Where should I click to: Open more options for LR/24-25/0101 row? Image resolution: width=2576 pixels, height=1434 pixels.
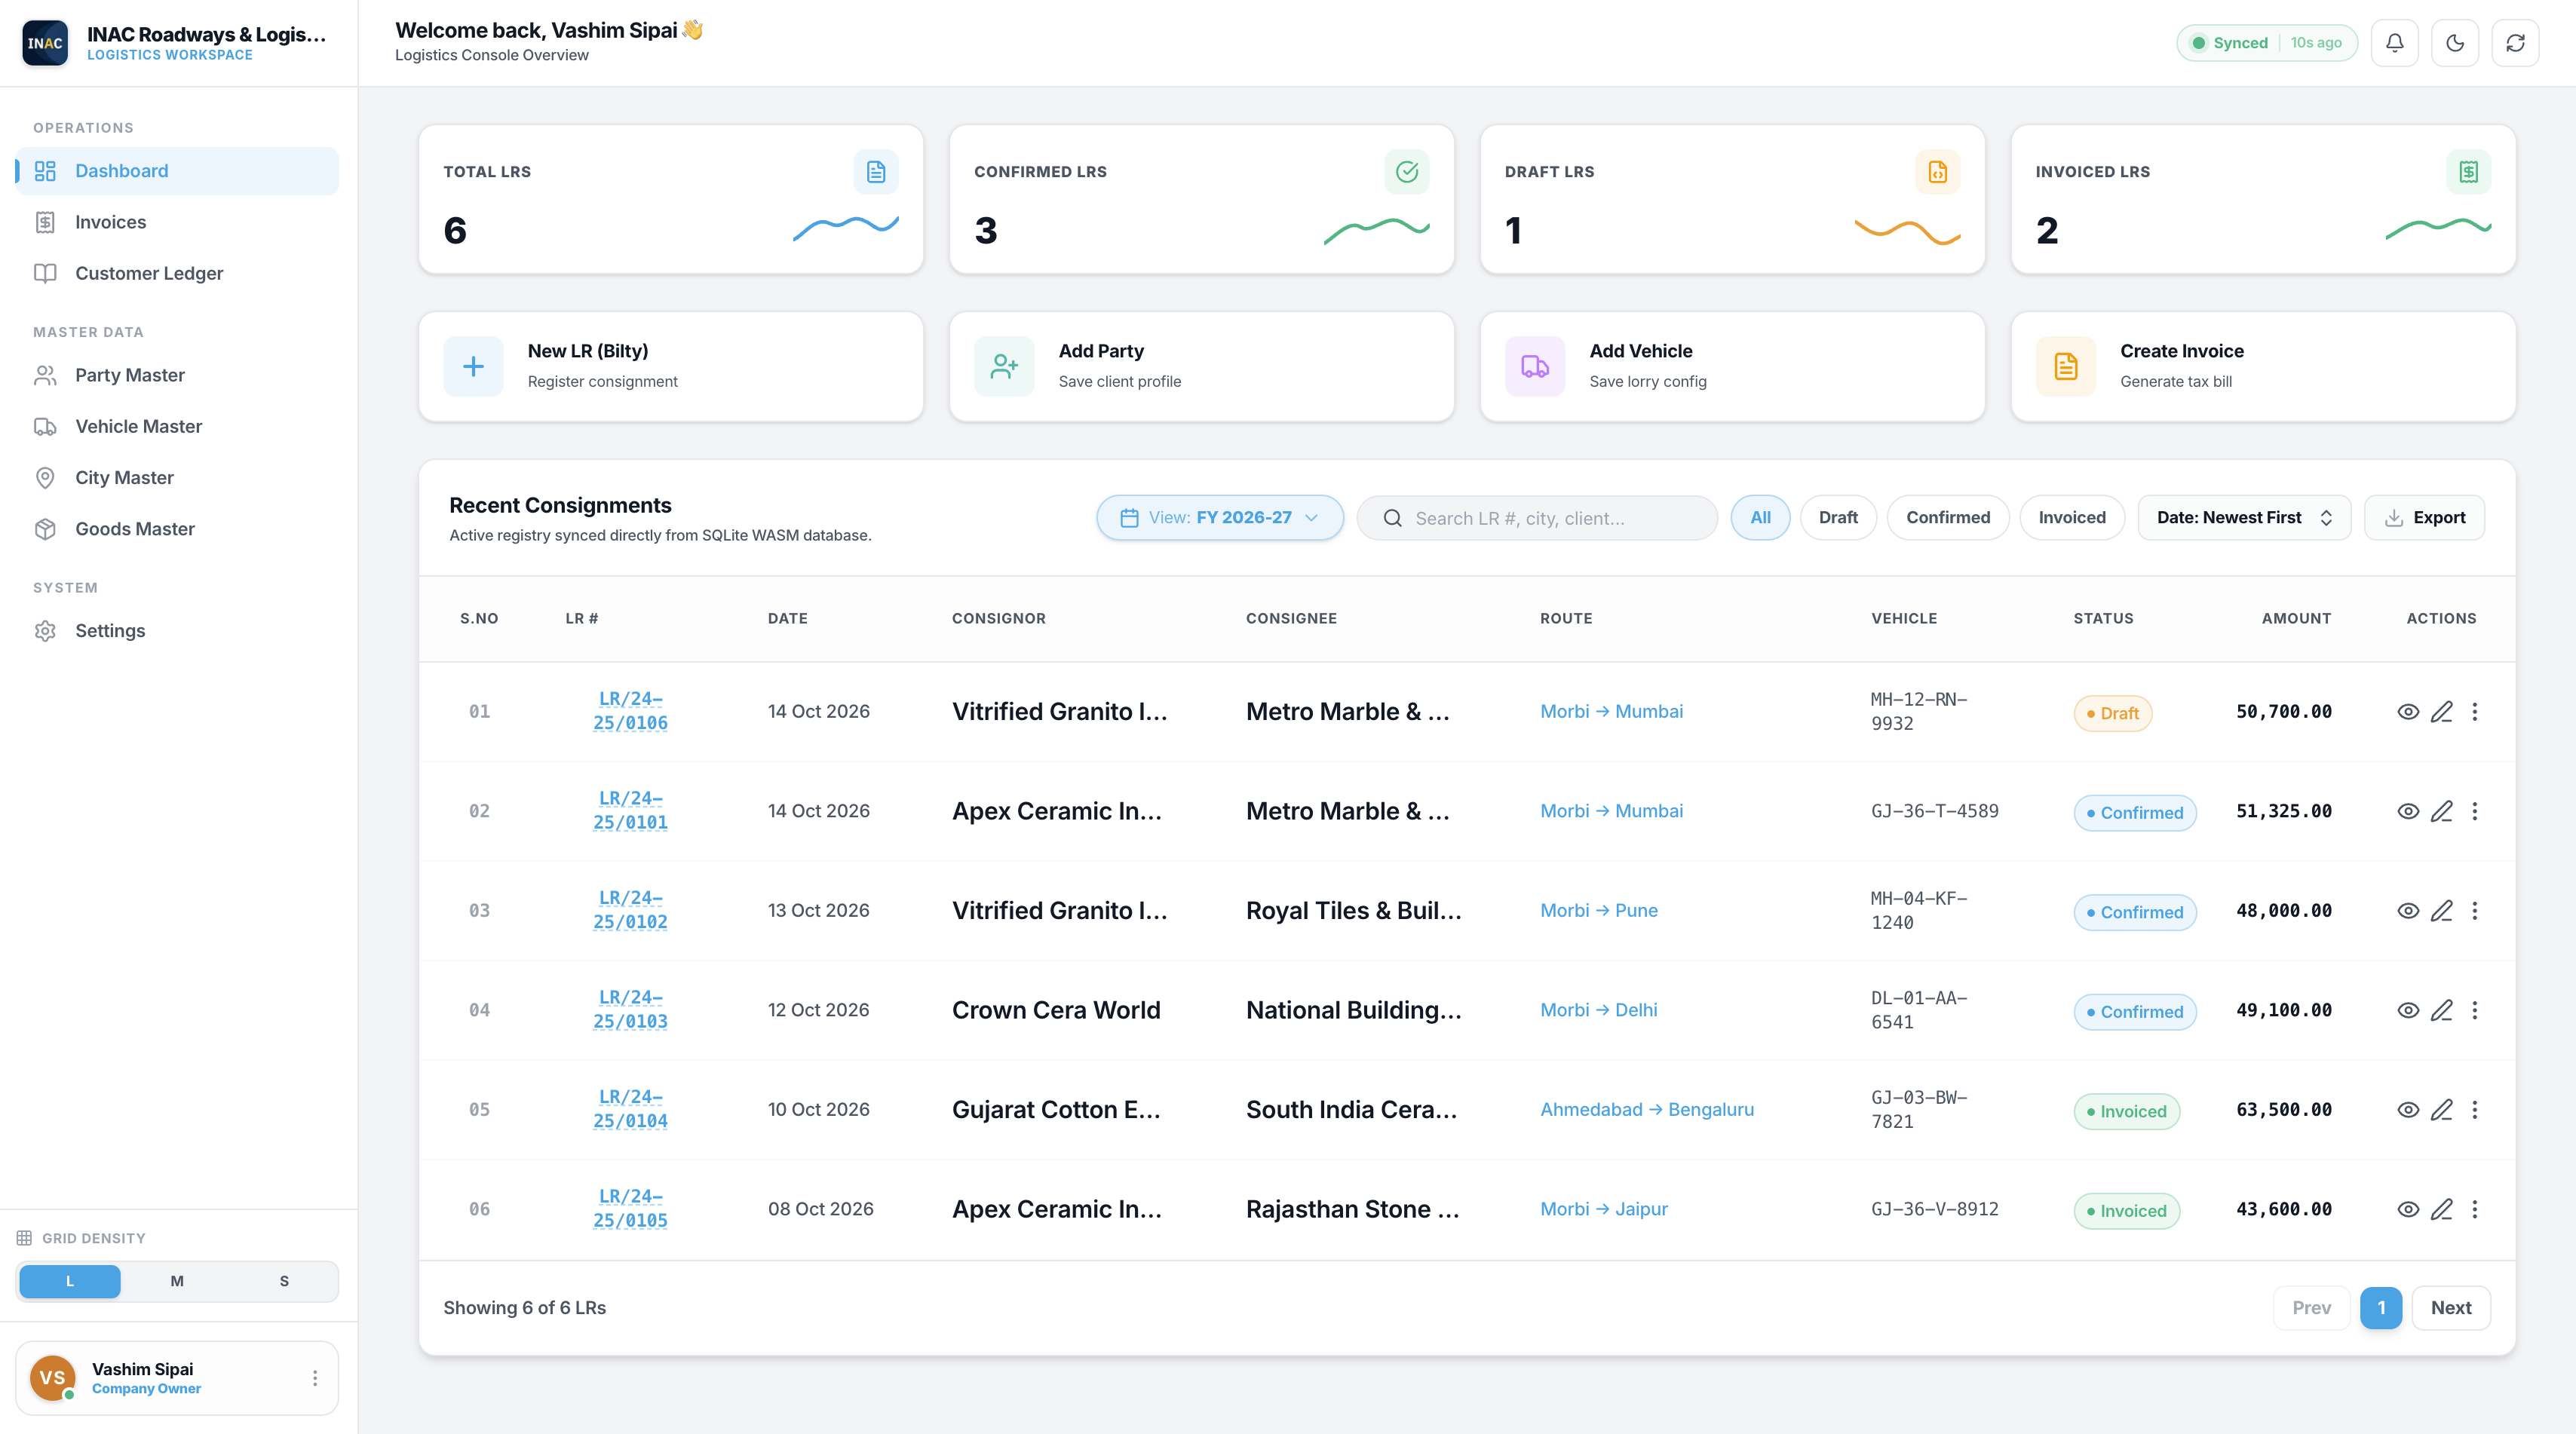[2475, 811]
